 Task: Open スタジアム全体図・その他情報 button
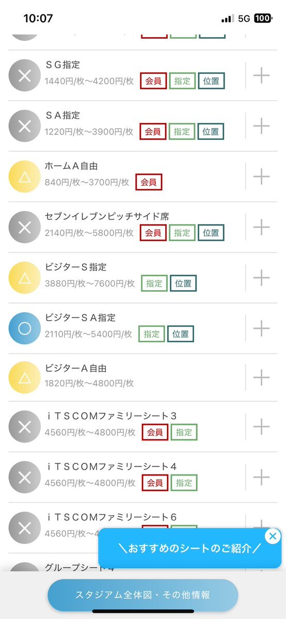tap(142, 595)
